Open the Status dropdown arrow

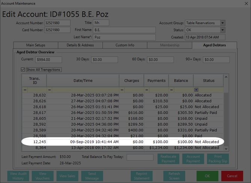click(x=223, y=30)
